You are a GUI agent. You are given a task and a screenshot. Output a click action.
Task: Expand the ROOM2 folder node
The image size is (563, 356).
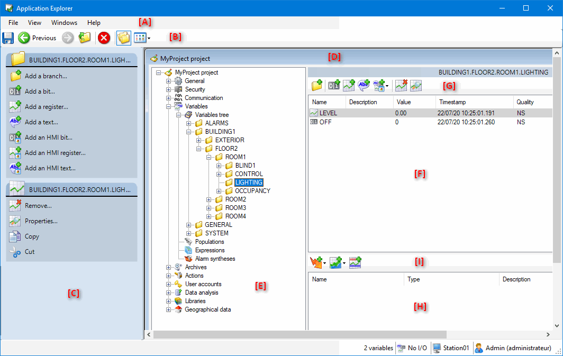tap(209, 199)
